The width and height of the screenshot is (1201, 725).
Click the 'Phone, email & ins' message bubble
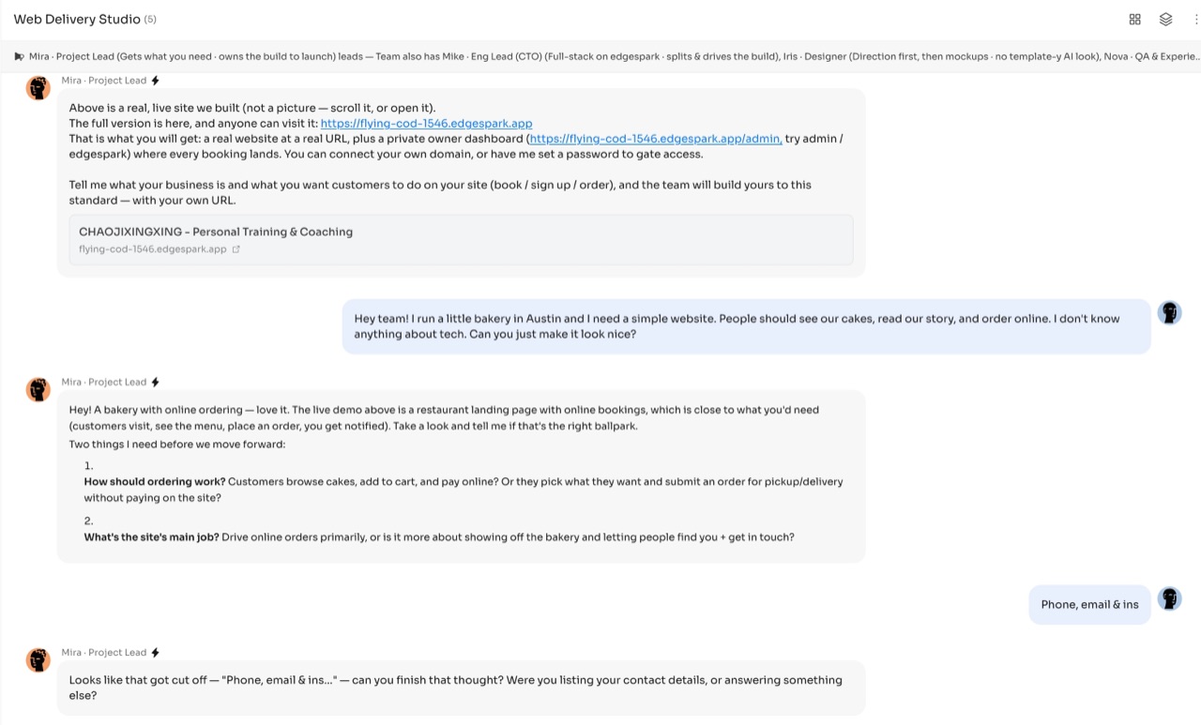1089,605
